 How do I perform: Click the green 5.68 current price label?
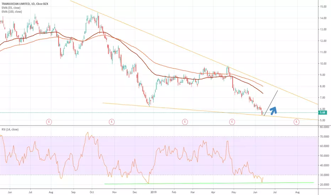tap(322, 113)
